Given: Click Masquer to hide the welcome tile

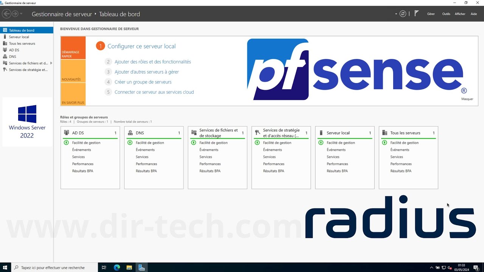Looking at the screenshot, I should coord(467,99).
